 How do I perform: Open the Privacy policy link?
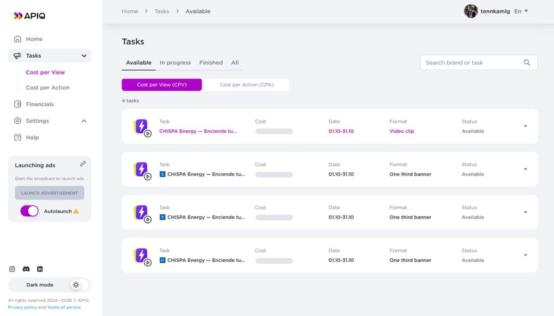coord(22,307)
